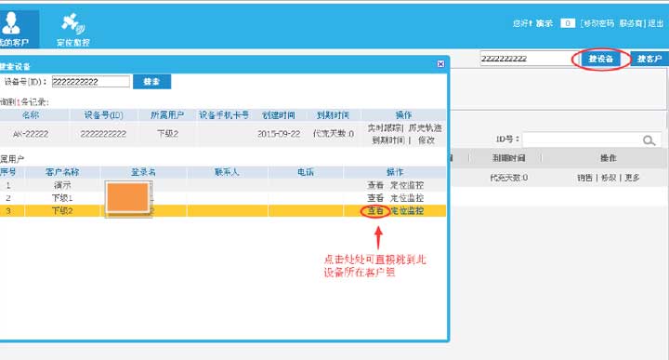Click the 搜设备 (search device) button
This screenshot has width=669, height=360.
coord(601,59)
